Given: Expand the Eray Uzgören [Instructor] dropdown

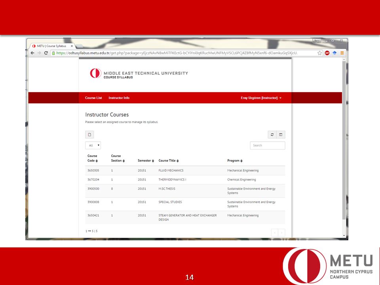Looking at the screenshot, I should [261, 98].
